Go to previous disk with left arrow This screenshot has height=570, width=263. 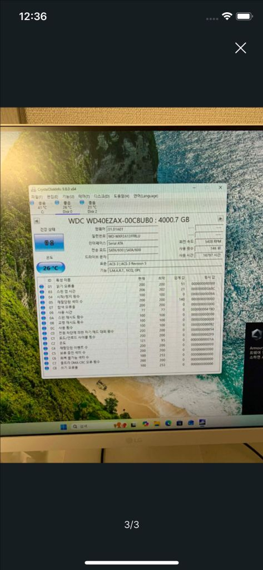pyautogui.click(x=36, y=222)
